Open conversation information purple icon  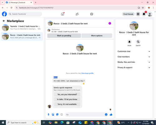pos(110,23)
